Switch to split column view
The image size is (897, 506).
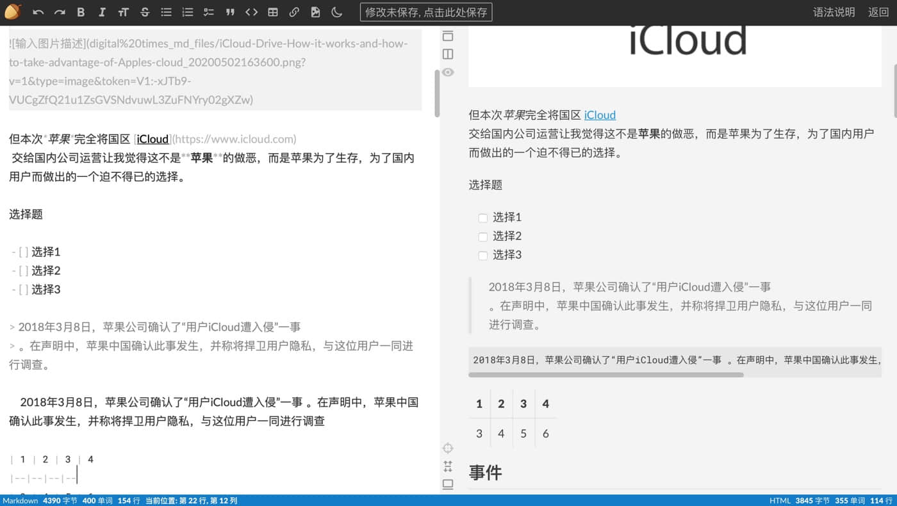tap(448, 54)
